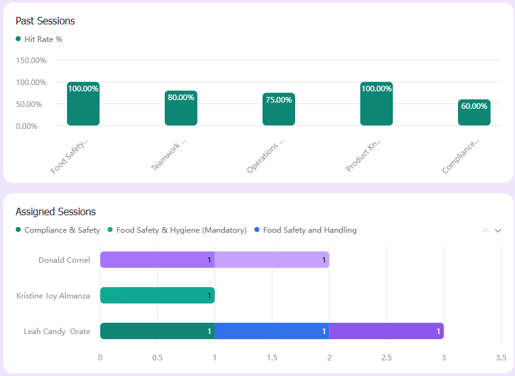Viewport: 515px width, 376px height.
Task: Toggle Compliance & Safety legend item
Action: point(58,230)
